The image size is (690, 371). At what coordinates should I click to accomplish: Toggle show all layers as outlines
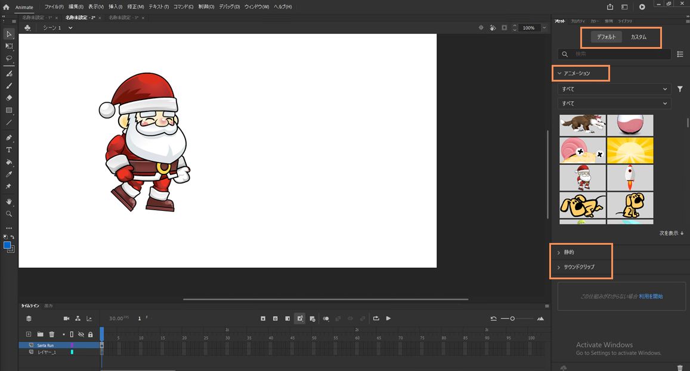coord(72,335)
